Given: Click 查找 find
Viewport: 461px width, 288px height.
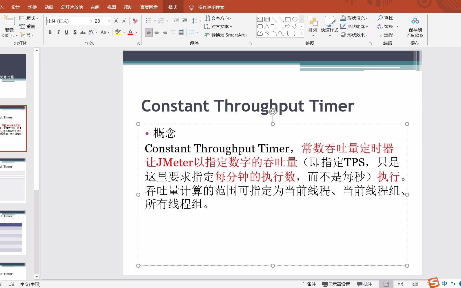Looking at the screenshot, I should coord(385,18).
